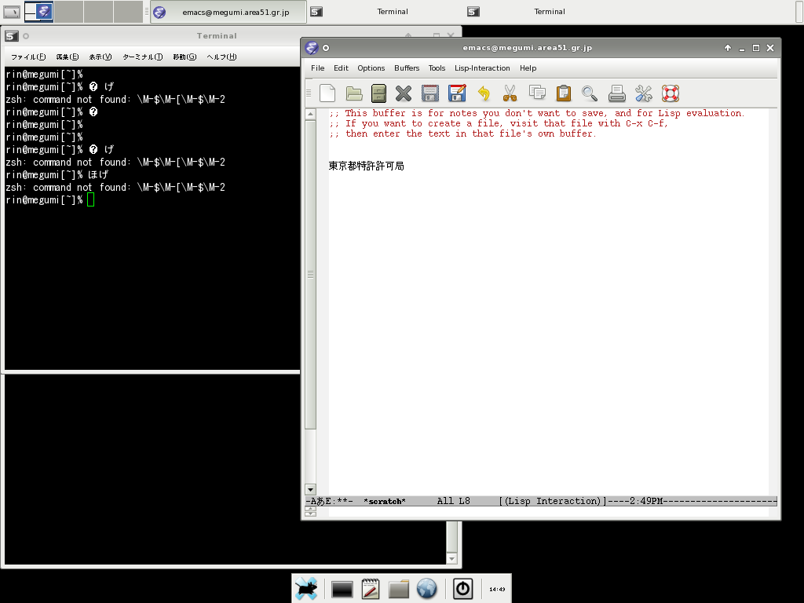The width and height of the screenshot is (804, 603).
Task: Click the 14:49 panel clock
Action: (497, 589)
